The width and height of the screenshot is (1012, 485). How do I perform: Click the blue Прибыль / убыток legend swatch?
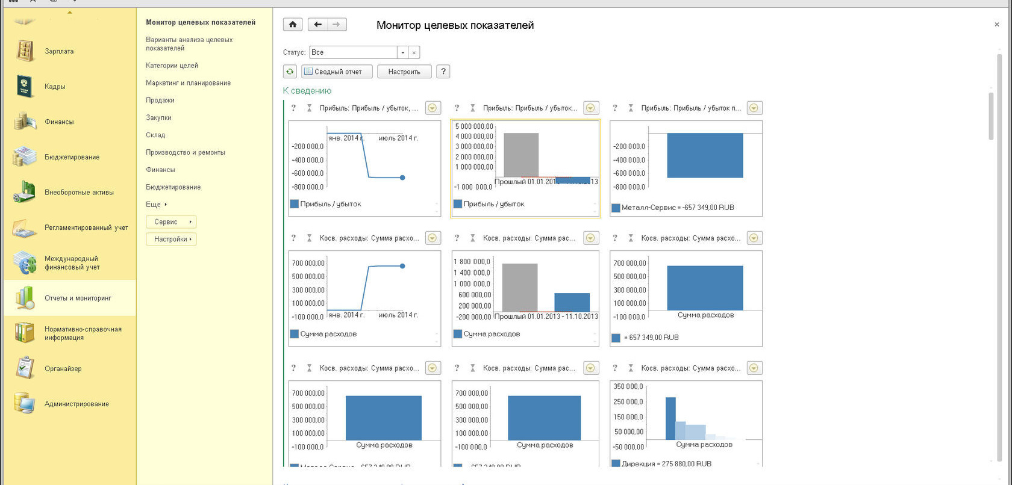point(295,204)
